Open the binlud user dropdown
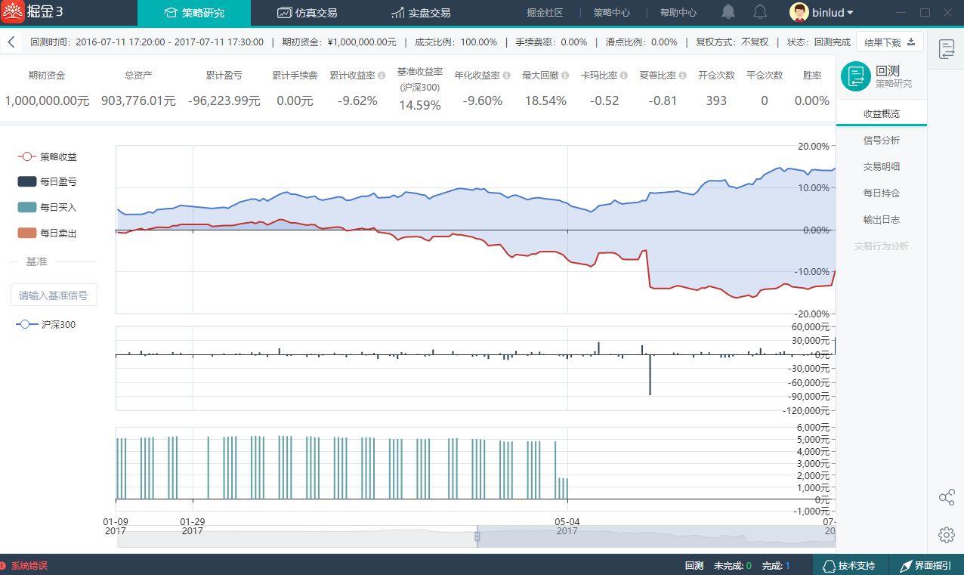Image resolution: width=964 pixels, height=575 pixels. [822, 12]
